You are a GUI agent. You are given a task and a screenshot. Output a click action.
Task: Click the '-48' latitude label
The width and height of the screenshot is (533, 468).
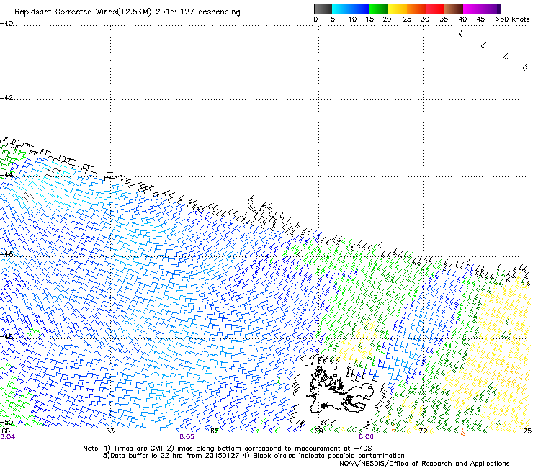tap(6, 336)
